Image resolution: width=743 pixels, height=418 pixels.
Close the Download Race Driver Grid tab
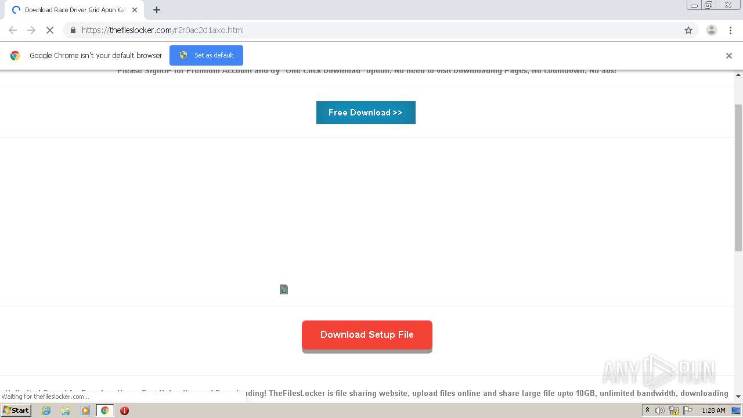(135, 10)
